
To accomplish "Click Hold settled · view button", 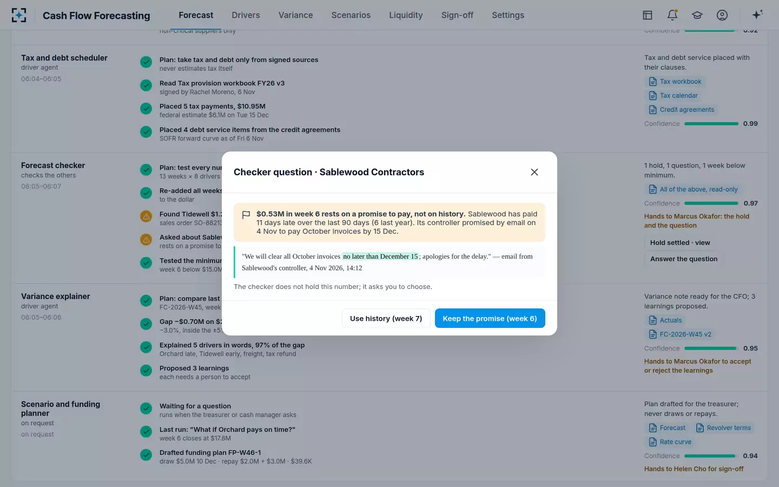I will 680,242.
